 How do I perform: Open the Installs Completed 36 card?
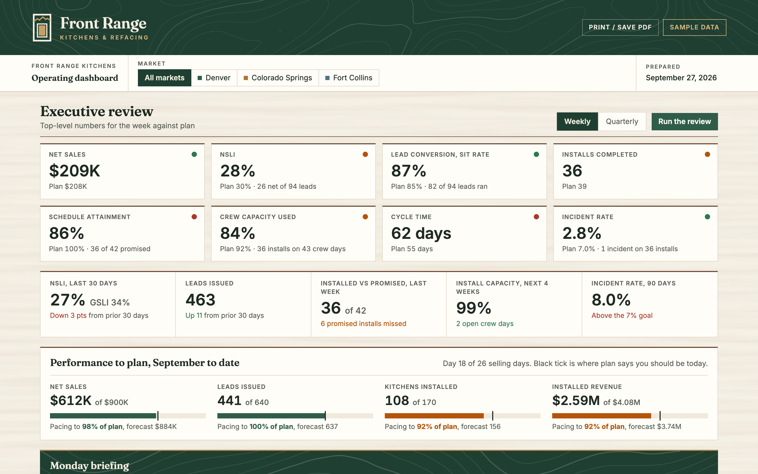[635, 171]
